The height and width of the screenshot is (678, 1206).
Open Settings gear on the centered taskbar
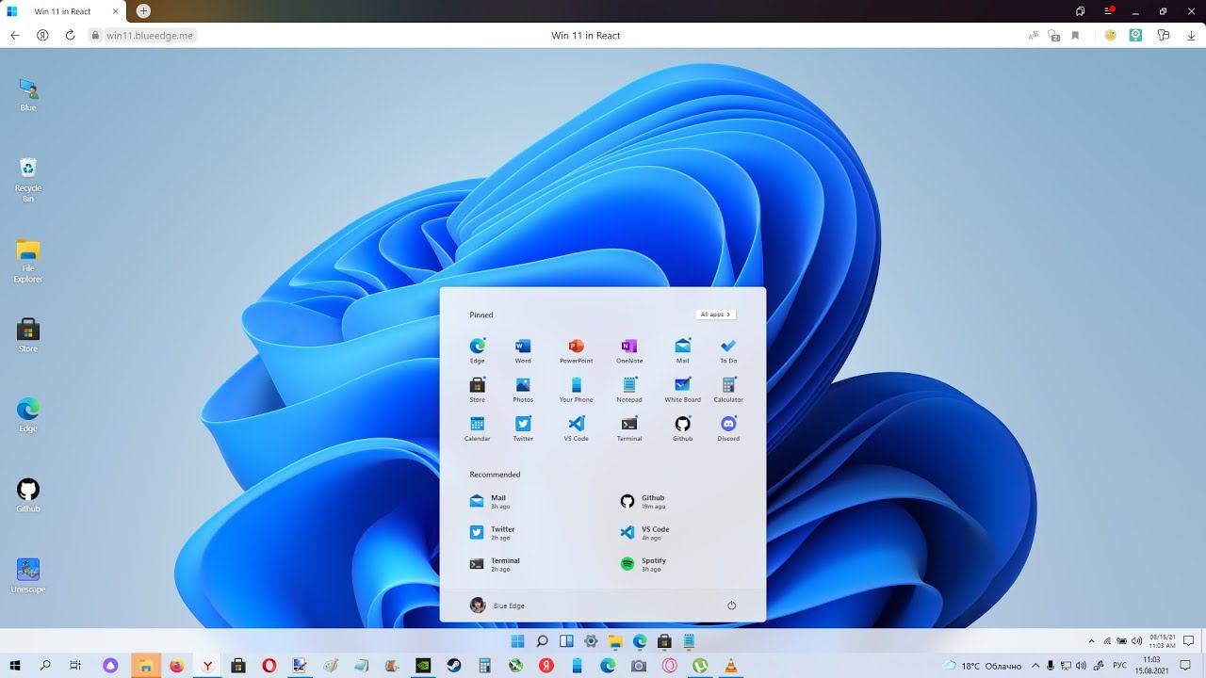(591, 641)
